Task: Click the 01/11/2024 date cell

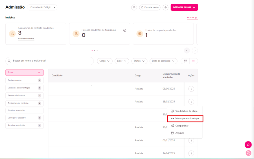Action: [169, 140]
